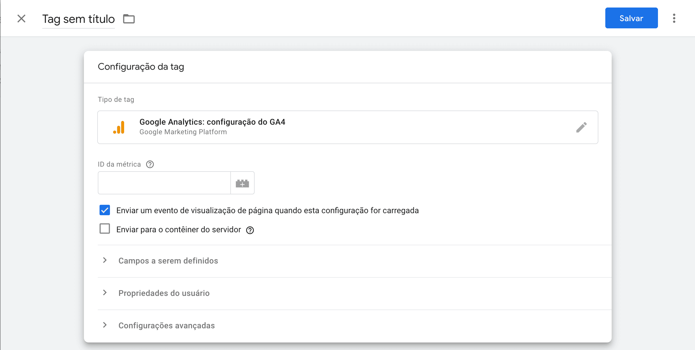Screen dimensions: 695x350
Task: Click the Configuração da tag heading
Action: click(x=141, y=67)
